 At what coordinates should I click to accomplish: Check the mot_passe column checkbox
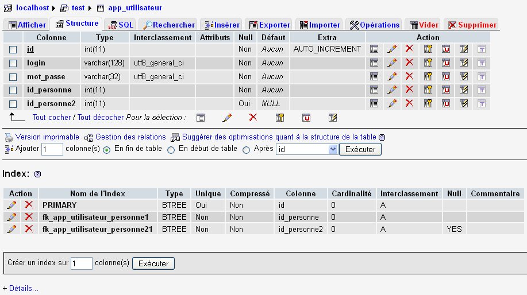point(13,77)
